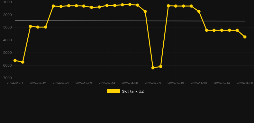Click the x-axis label 2026-04-30
This screenshot has width=254, height=123.
pyautogui.click(x=245, y=83)
